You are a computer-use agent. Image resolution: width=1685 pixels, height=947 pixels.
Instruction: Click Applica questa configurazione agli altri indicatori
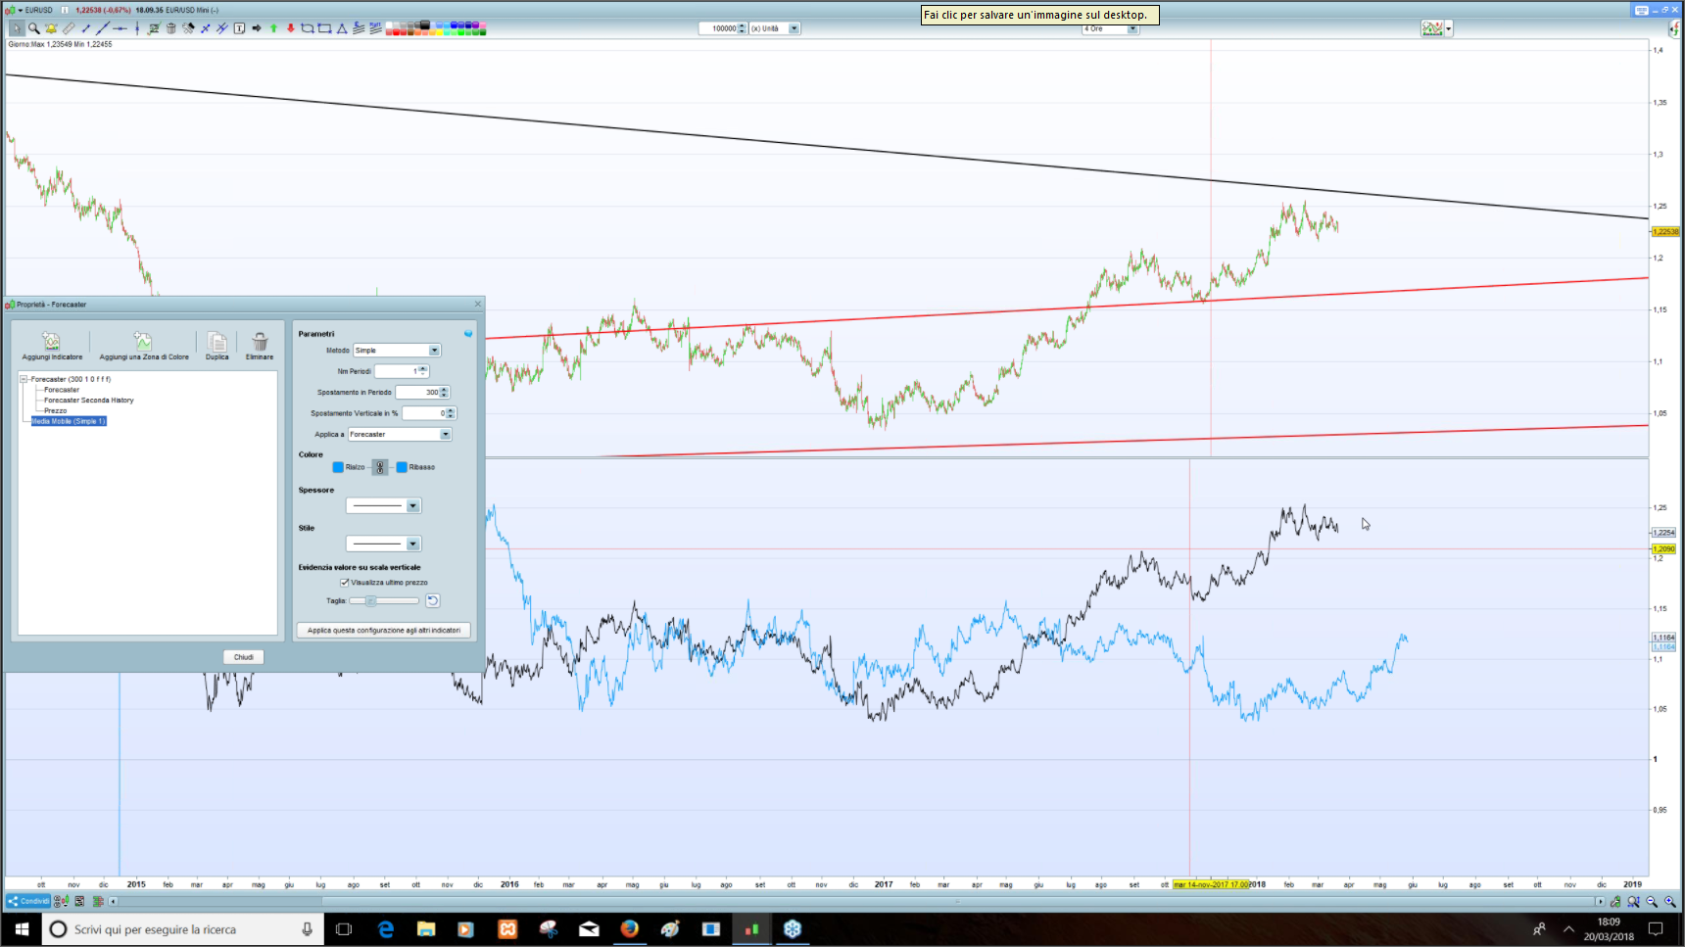[x=384, y=630]
